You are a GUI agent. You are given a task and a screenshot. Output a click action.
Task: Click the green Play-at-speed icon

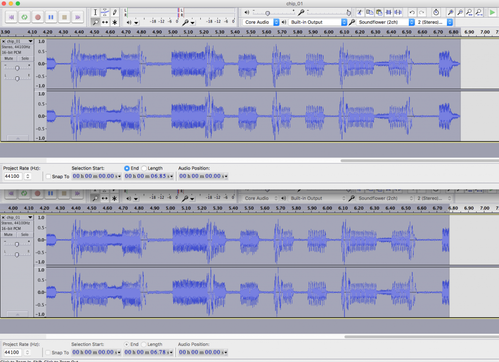click(x=492, y=12)
